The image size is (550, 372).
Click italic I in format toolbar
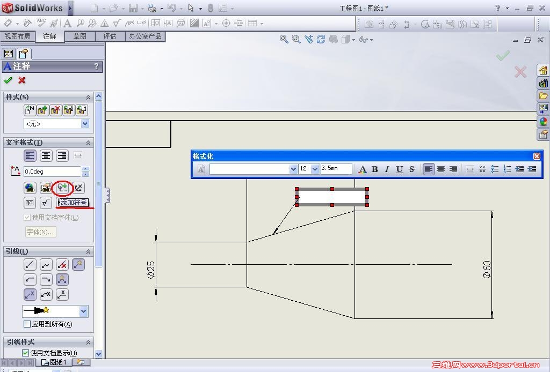tap(387, 169)
